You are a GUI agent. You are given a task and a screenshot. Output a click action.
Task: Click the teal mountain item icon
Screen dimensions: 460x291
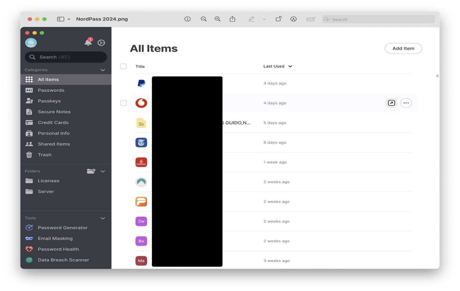tap(141, 182)
